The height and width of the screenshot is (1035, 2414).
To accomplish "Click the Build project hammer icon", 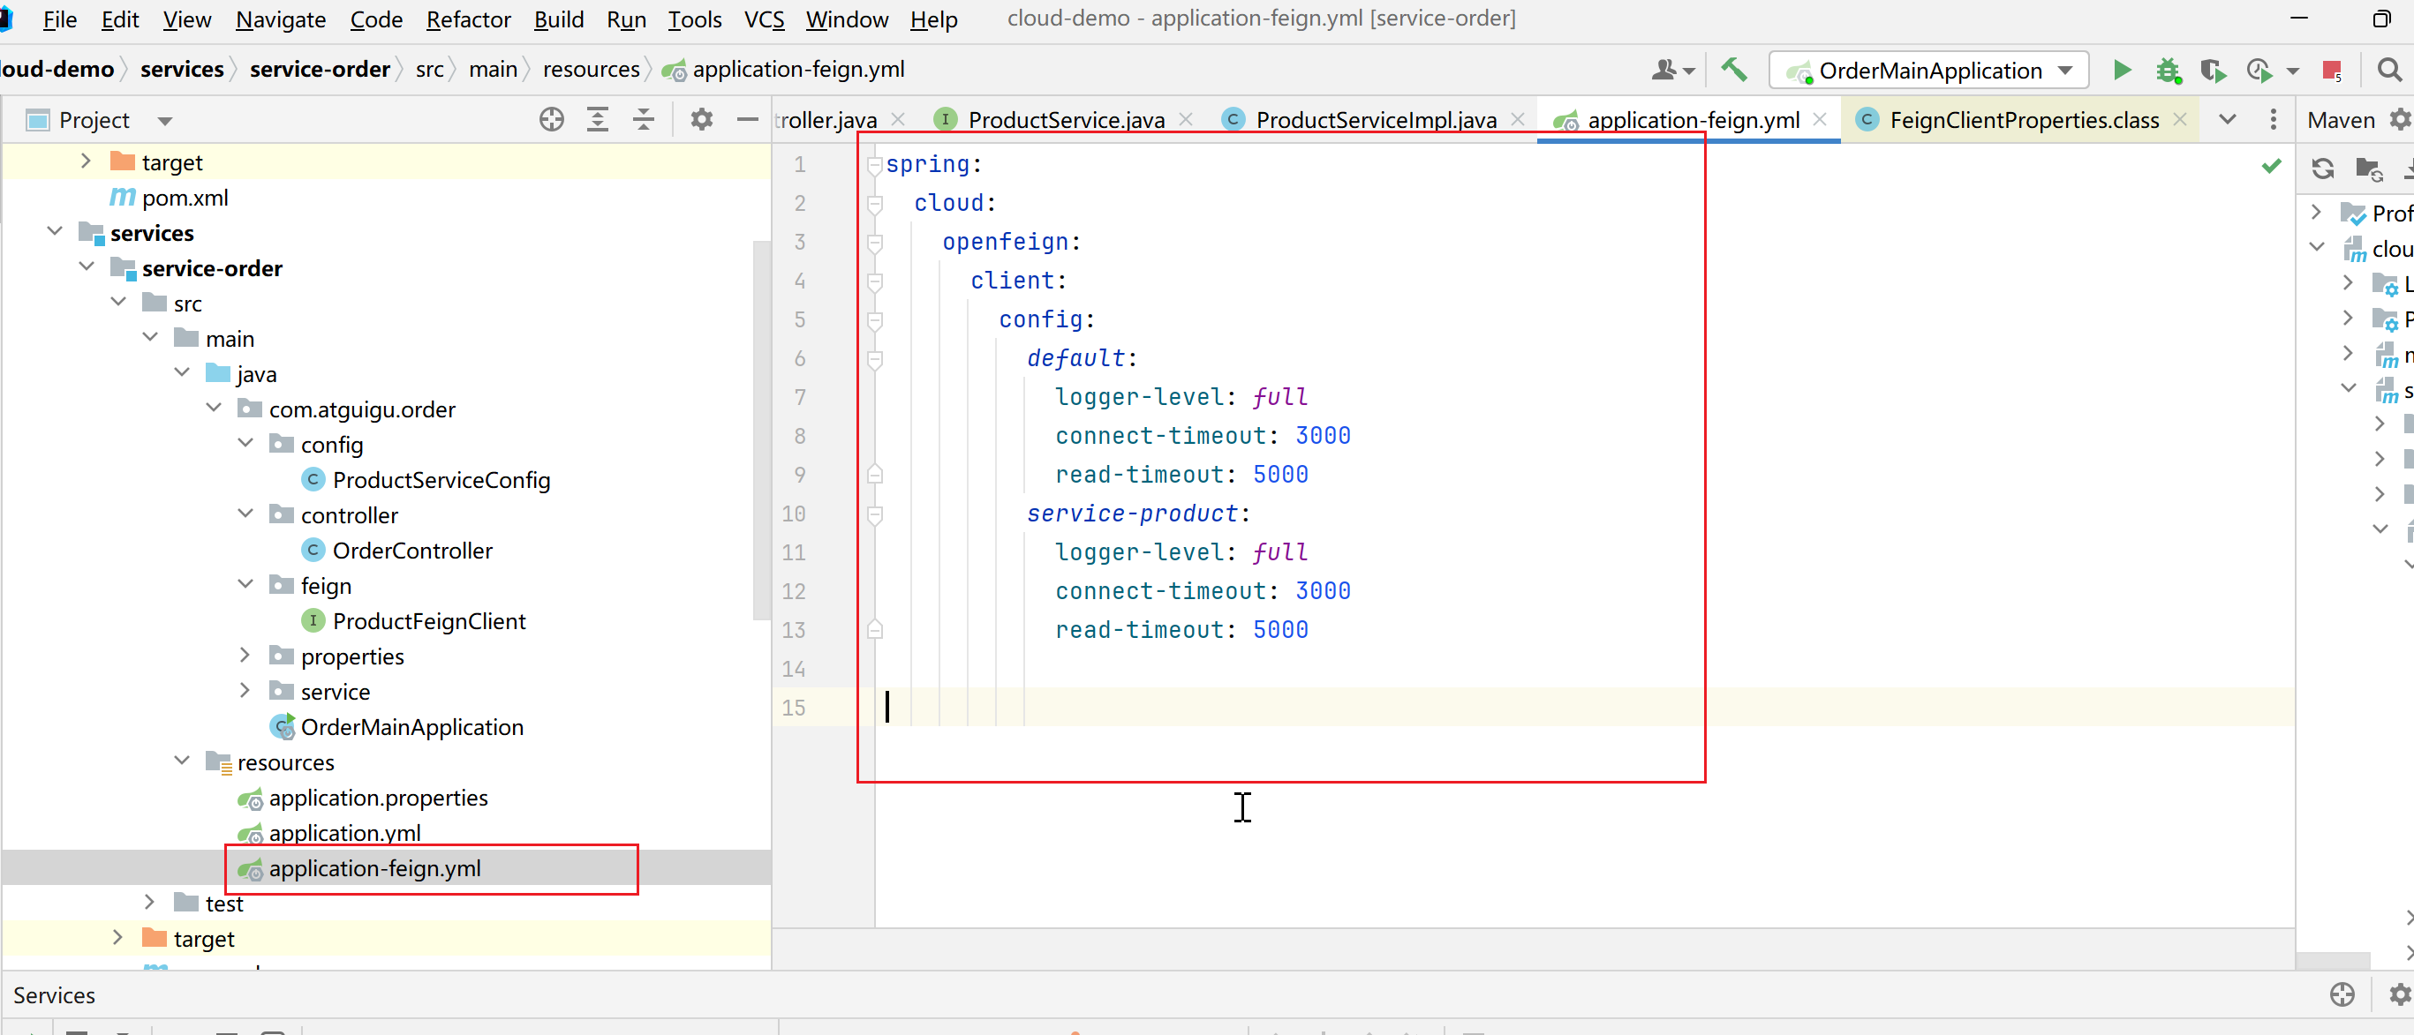I will 1733,71.
